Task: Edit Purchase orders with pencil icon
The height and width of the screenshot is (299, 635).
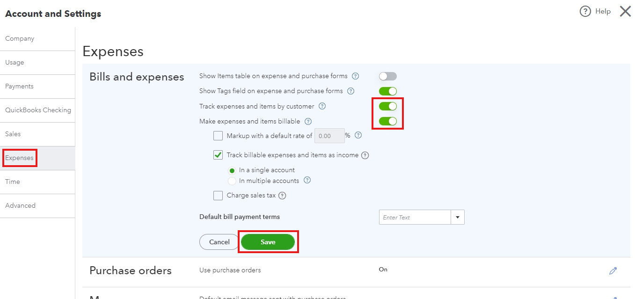Action: coord(613,270)
